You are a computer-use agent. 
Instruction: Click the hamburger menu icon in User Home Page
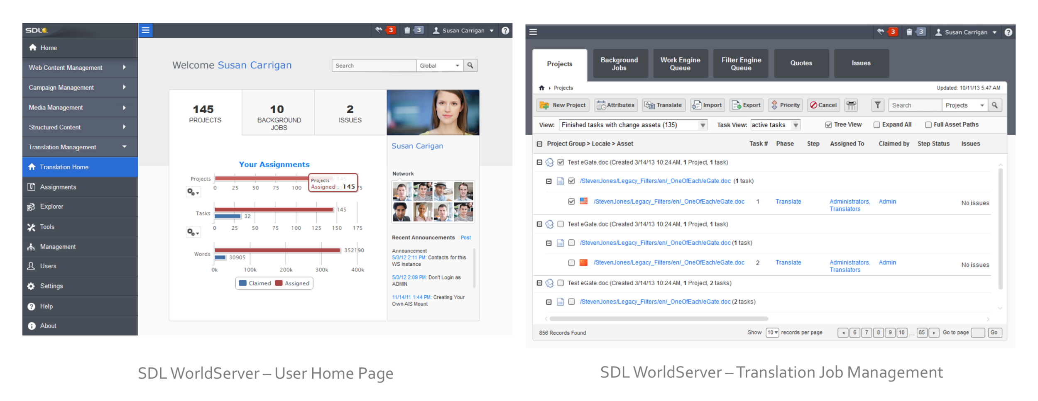point(145,30)
